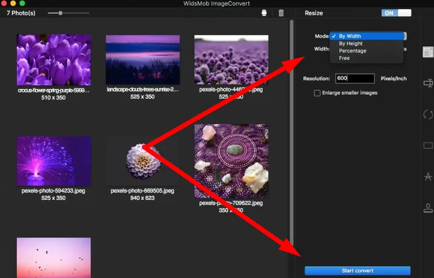Click the Rotate icon in sidebar
Screen dimensions: 434x278
428,114
